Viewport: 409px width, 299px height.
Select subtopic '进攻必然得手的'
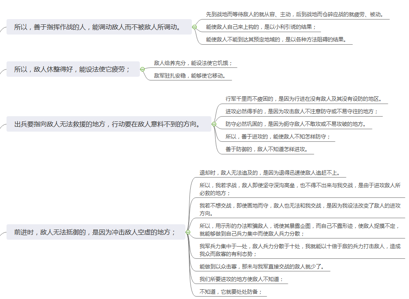(302, 111)
